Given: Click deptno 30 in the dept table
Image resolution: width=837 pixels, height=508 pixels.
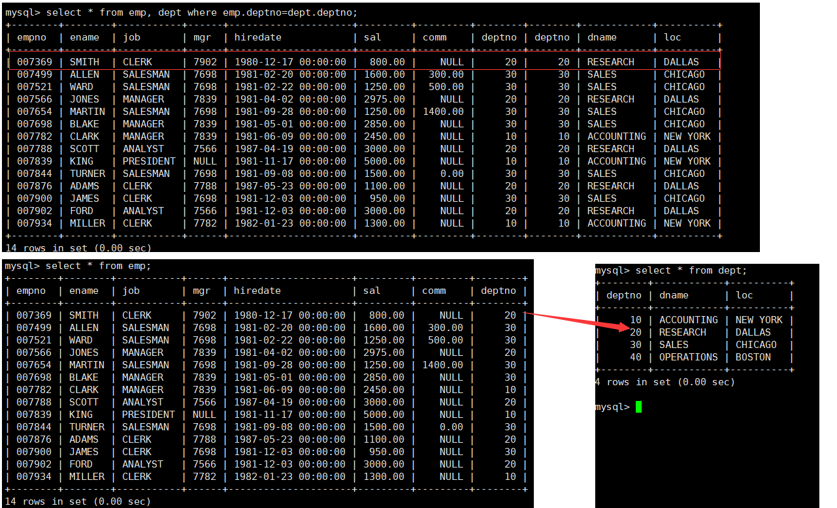Looking at the screenshot, I should point(636,345).
